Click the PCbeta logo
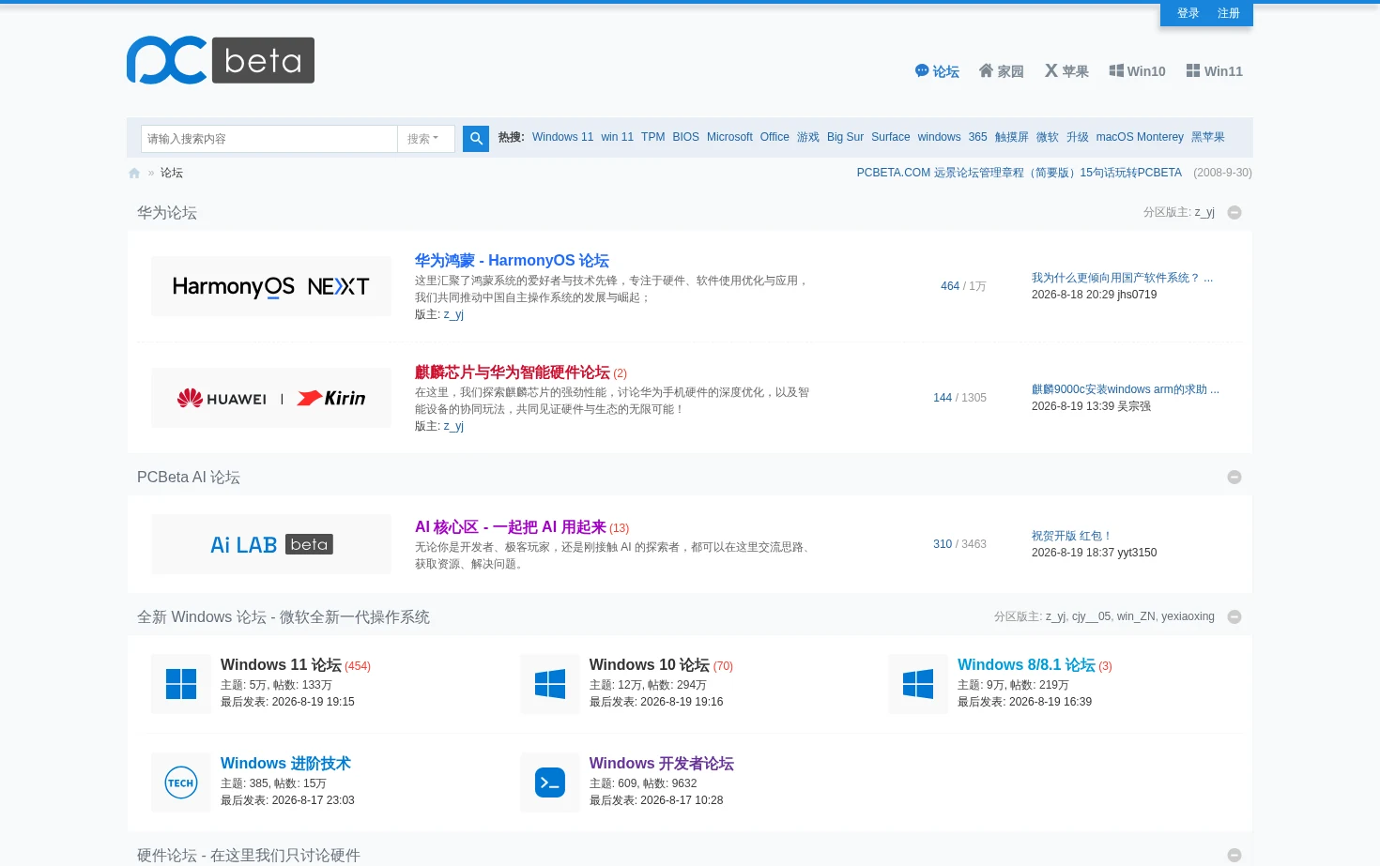The image size is (1380, 866). [221, 60]
